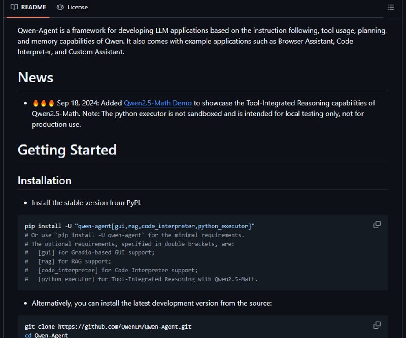
Task: Open the README tab
Action: [28, 7]
